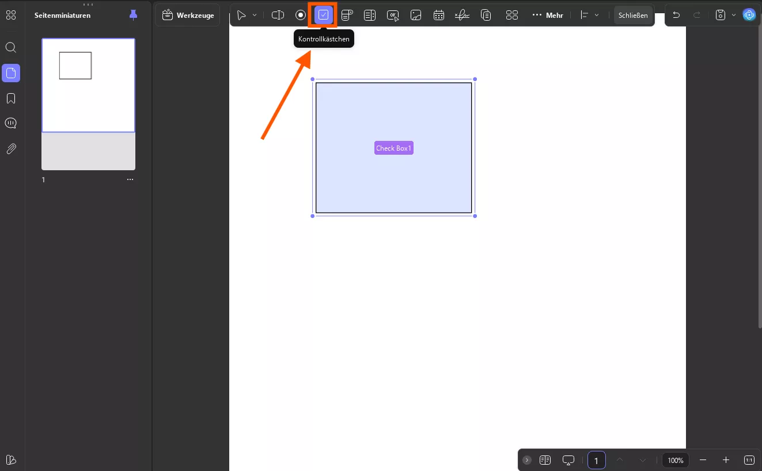Select the Kontrollkästchen checkbox tool

point(323,16)
